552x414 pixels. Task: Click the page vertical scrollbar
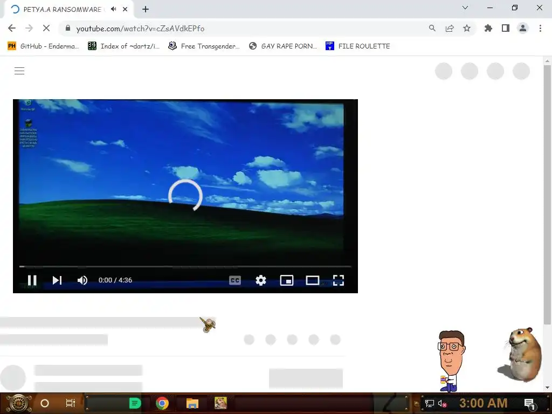click(547, 195)
